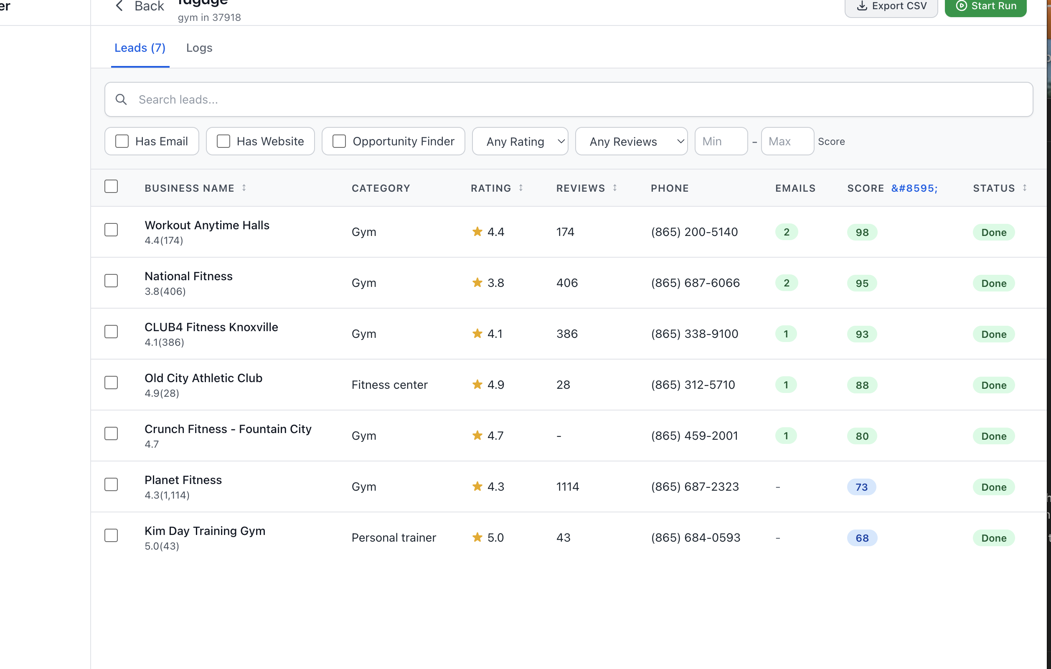Sort by Reviews arrows icon
The image size is (1051, 669).
pos(614,188)
